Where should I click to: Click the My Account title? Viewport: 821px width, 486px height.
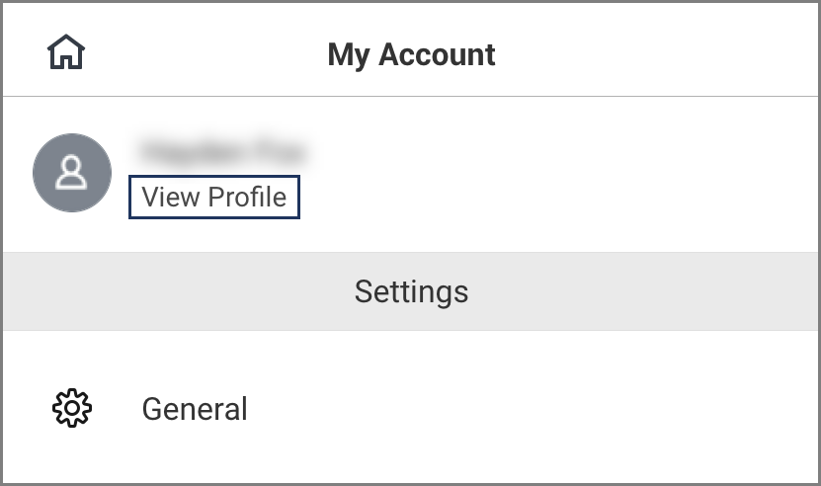tap(411, 54)
